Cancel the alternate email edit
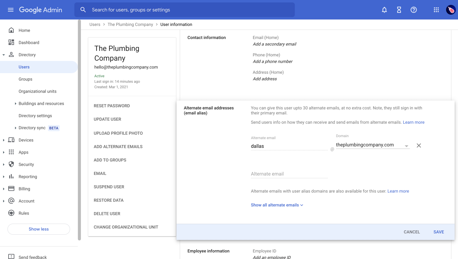Screen dimensions: 458x259 coord(412,232)
